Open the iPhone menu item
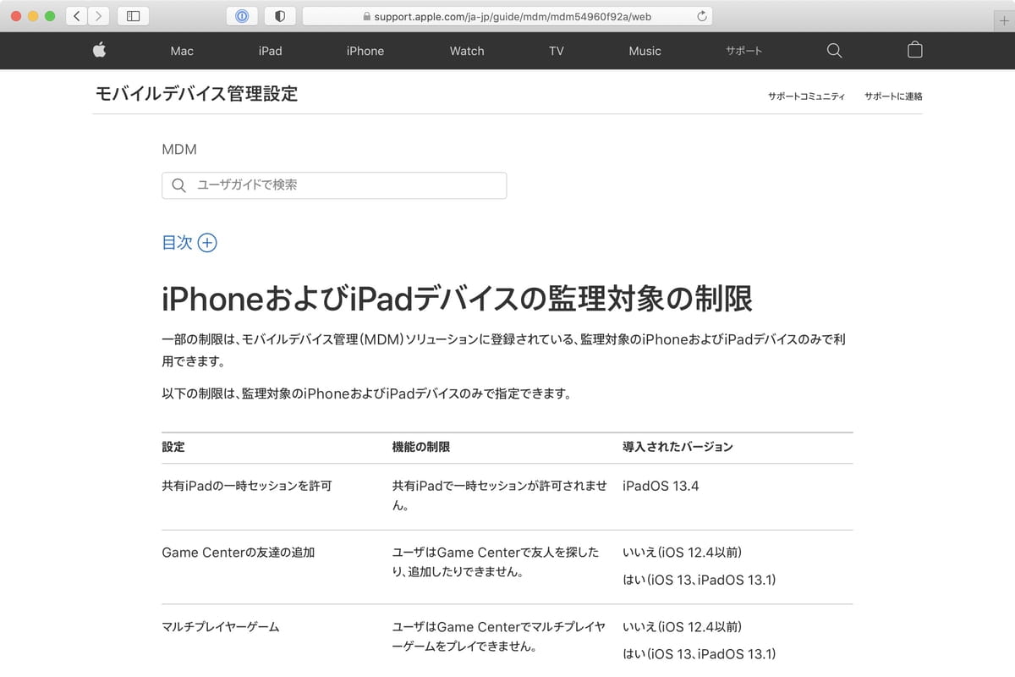Image resolution: width=1015 pixels, height=677 pixels. [365, 51]
